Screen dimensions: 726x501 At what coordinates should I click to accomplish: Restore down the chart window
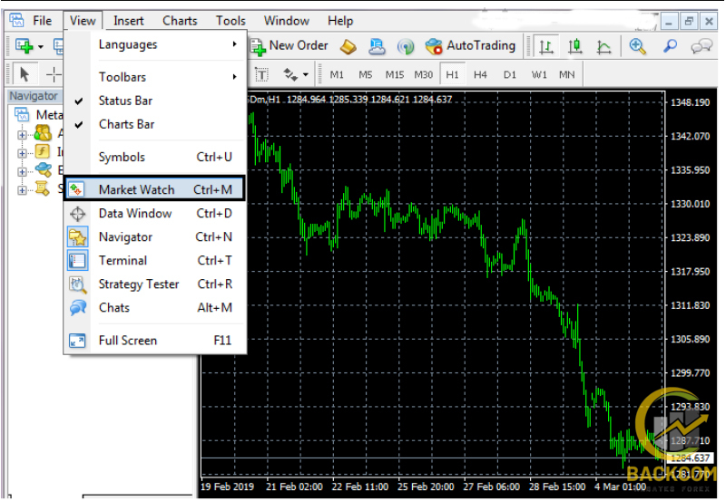[x=689, y=21]
